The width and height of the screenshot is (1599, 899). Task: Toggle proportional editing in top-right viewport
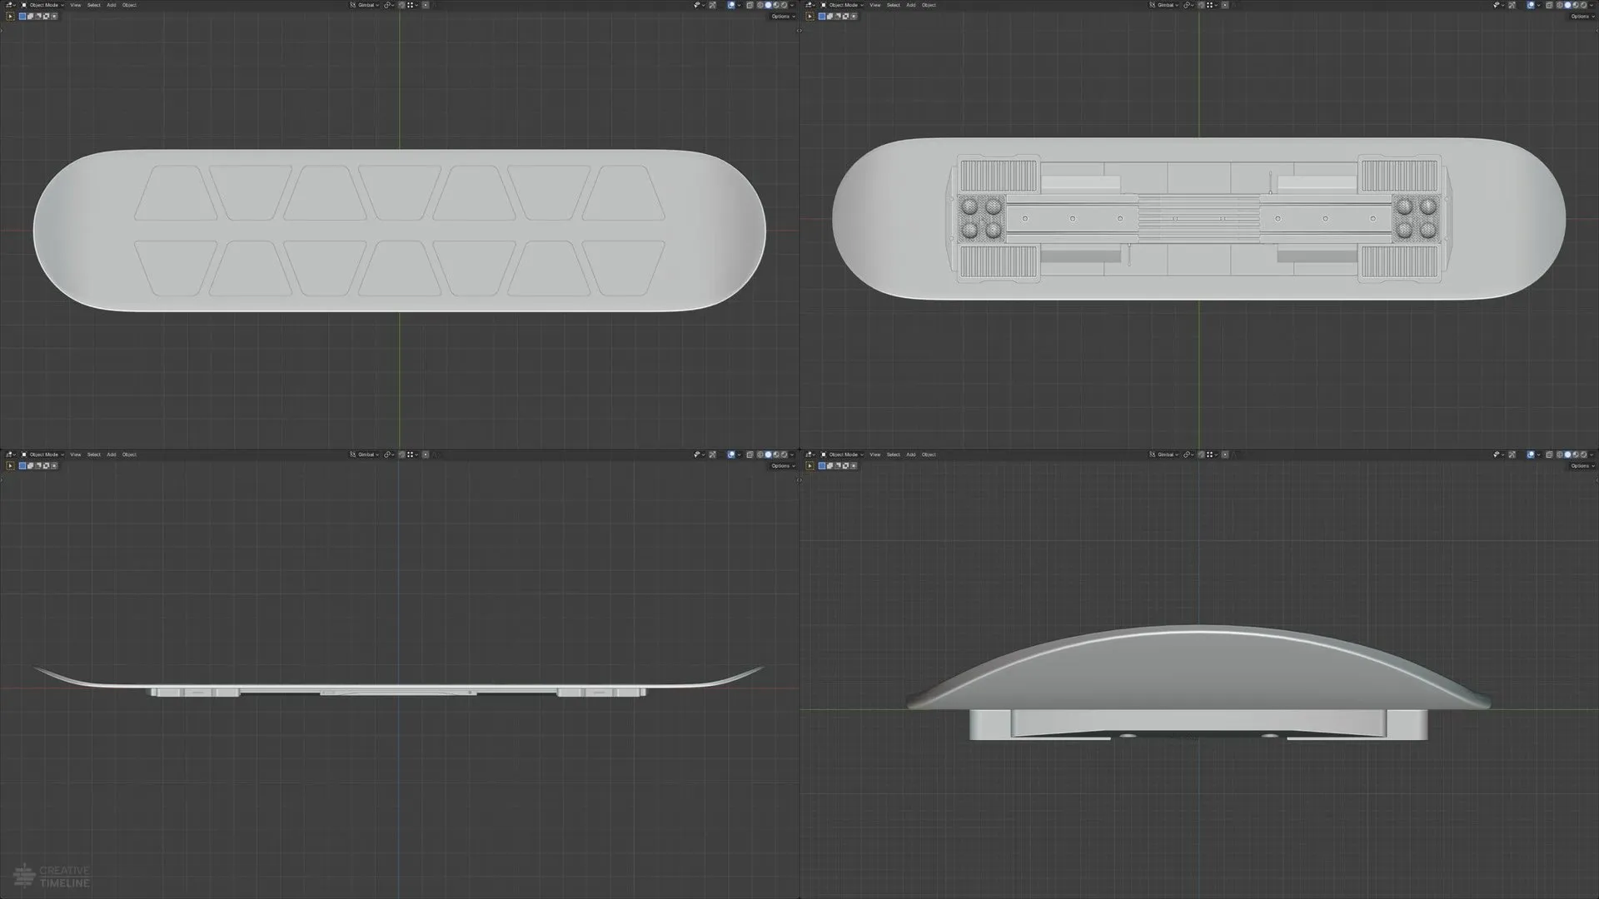click(x=1225, y=5)
